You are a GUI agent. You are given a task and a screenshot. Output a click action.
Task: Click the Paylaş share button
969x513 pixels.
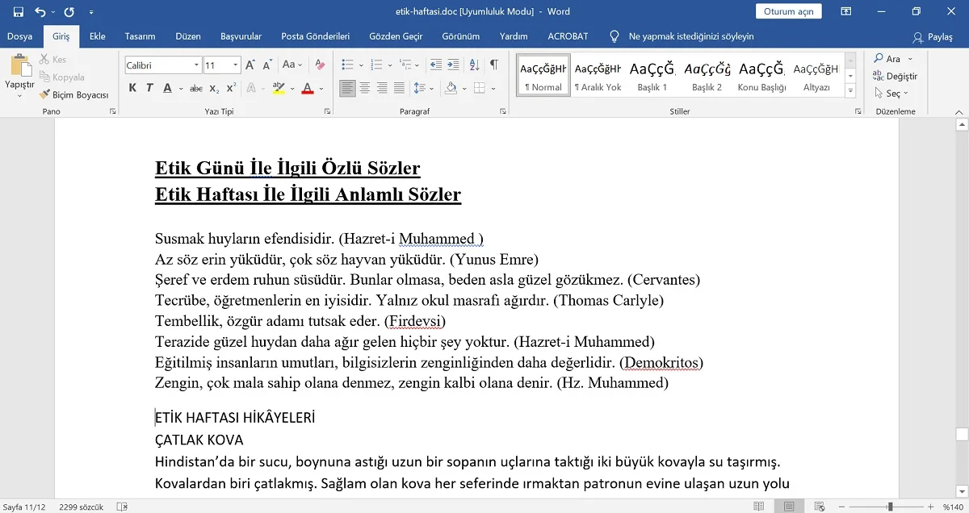click(x=933, y=37)
